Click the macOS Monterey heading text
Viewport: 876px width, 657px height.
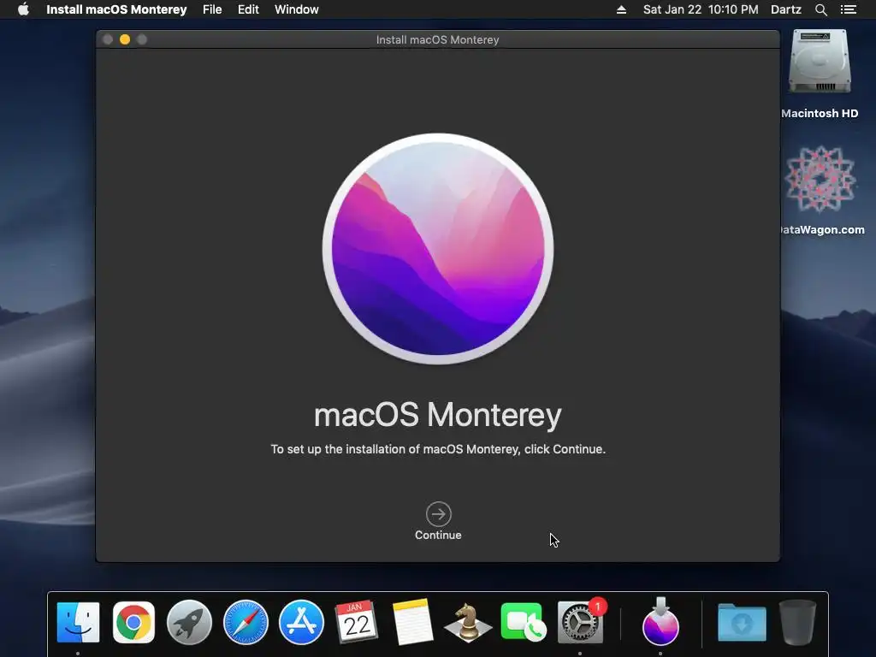[x=438, y=415]
